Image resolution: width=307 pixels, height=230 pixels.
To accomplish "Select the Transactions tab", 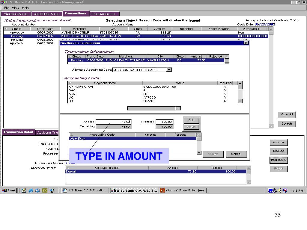I will pos(76,13).
